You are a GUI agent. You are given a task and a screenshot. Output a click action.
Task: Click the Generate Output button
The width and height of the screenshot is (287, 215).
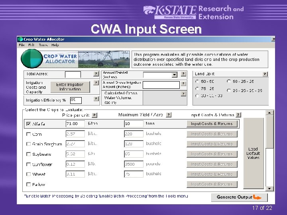coord(240,197)
